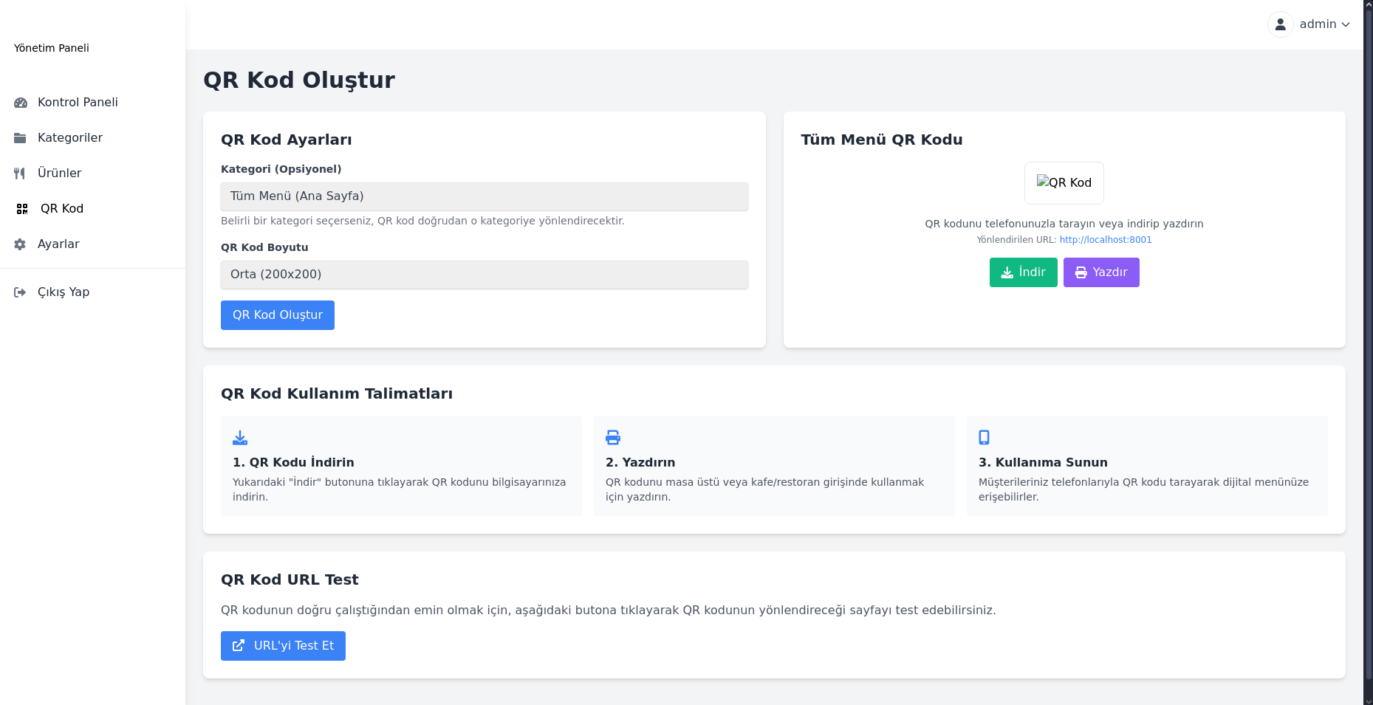Open the QR Kod Boyutu dropdown
This screenshot has height=705, width=1373.
point(484,275)
